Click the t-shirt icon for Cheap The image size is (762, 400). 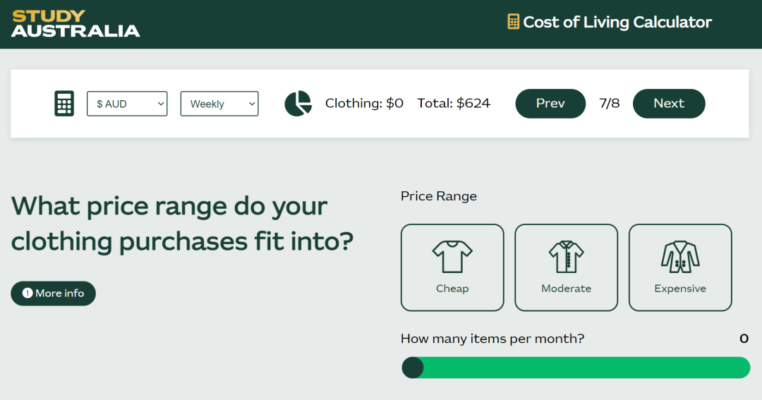click(x=452, y=257)
